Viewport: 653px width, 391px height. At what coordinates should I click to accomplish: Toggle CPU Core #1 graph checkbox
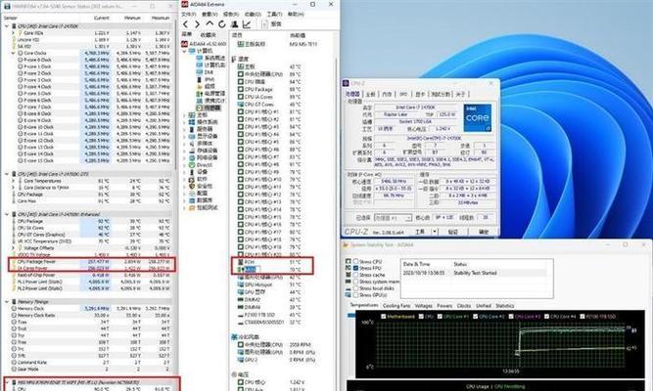(x=440, y=316)
